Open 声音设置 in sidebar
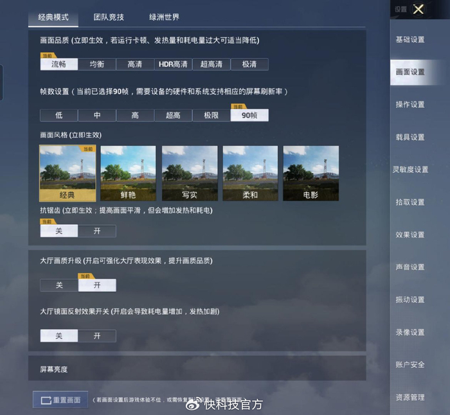 coord(410,267)
